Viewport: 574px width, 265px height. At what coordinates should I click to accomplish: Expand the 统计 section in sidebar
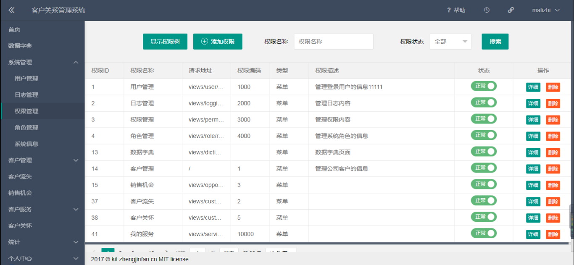tap(42, 242)
